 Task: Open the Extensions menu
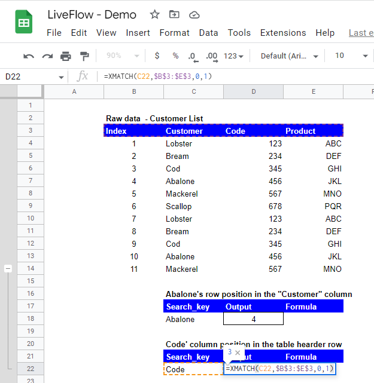pyautogui.click(x=283, y=33)
